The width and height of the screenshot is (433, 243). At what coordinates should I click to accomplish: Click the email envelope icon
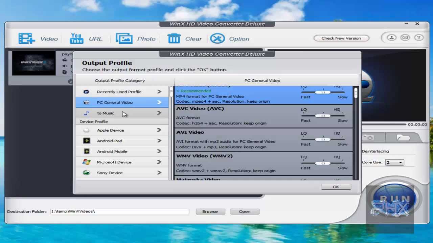click(405, 38)
